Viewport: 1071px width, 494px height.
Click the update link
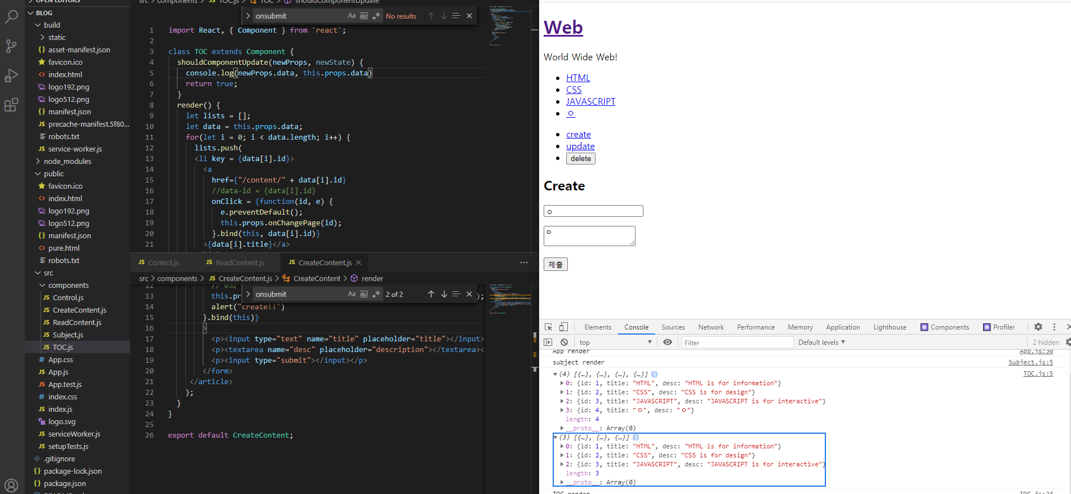(580, 146)
